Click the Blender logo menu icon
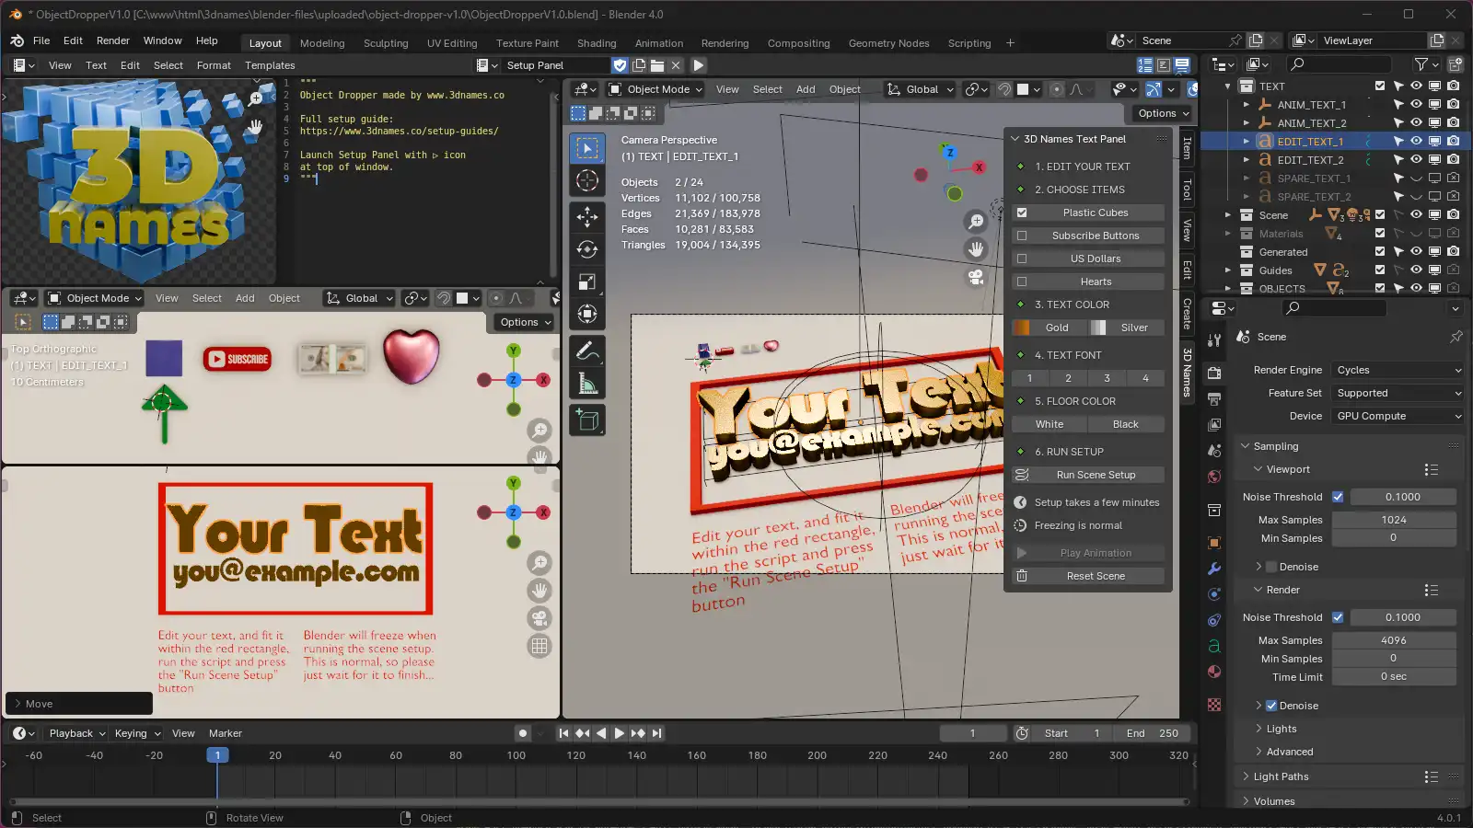Viewport: 1473px width, 828px height. click(17, 40)
